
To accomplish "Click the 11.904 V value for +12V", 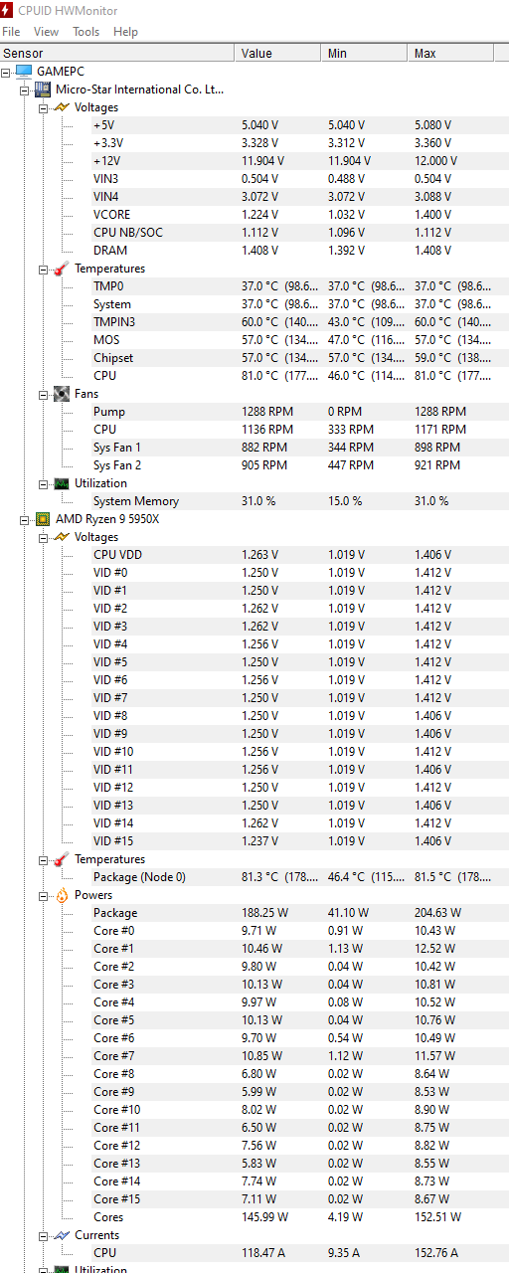I will point(262,161).
